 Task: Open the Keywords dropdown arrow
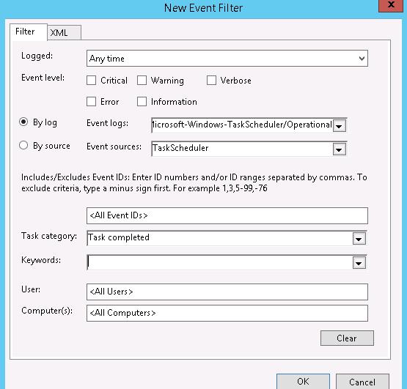pyautogui.click(x=359, y=263)
